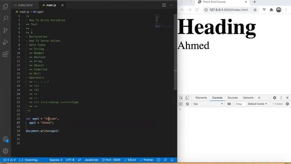Select an element to inspect icon
This screenshot has height=164, width=291.
pyautogui.click(x=181, y=97)
